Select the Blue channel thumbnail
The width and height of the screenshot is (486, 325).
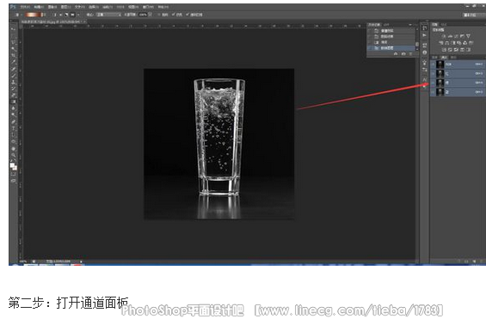tap(440, 92)
